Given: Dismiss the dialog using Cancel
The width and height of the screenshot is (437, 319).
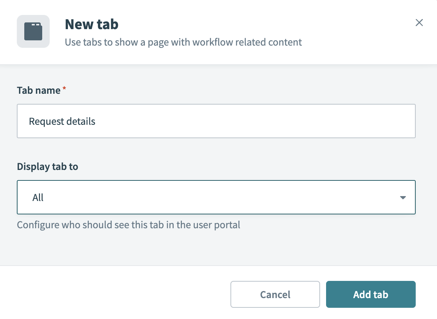Looking at the screenshot, I should [x=275, y=294].
